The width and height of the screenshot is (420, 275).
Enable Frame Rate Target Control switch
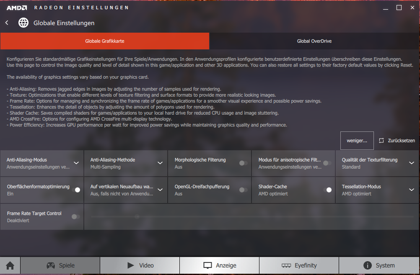pyautogui.click(x=76, y=216)
